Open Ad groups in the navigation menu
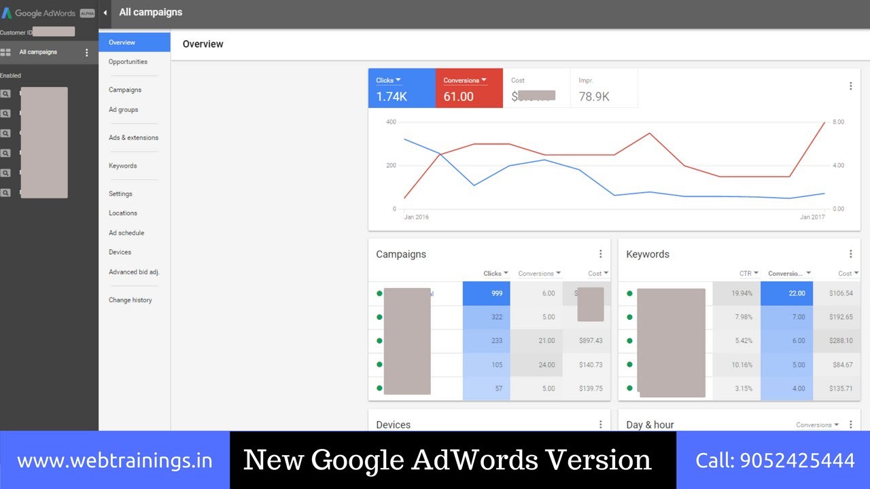Image resolution: width=870 pixels, height=489 pixels. pos(123,109)
